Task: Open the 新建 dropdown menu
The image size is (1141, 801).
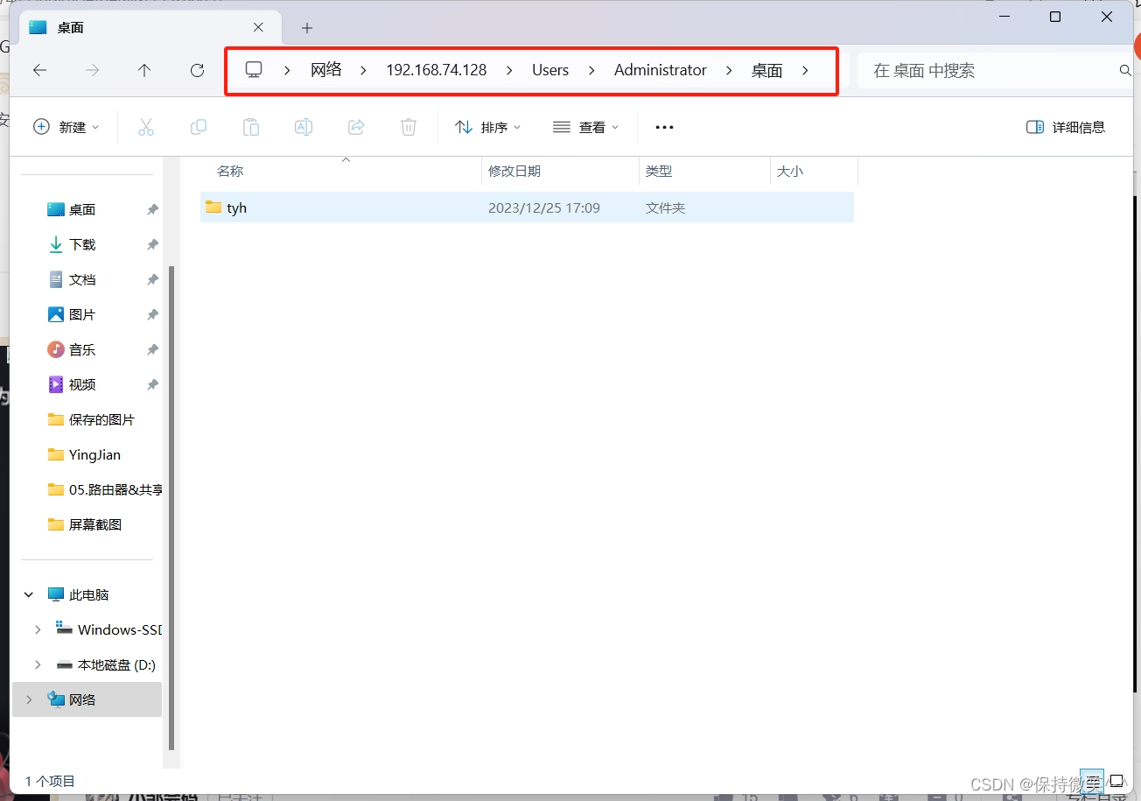Action: pos(66,127)
